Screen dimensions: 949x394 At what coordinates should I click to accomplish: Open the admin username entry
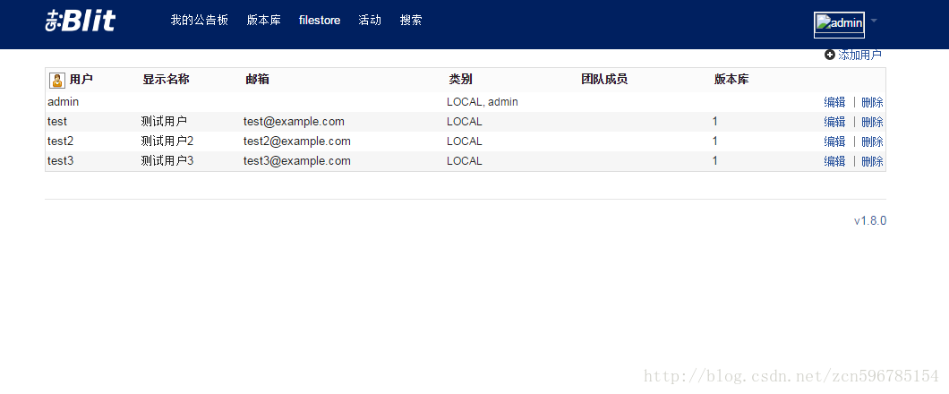[x=63, y=102]
